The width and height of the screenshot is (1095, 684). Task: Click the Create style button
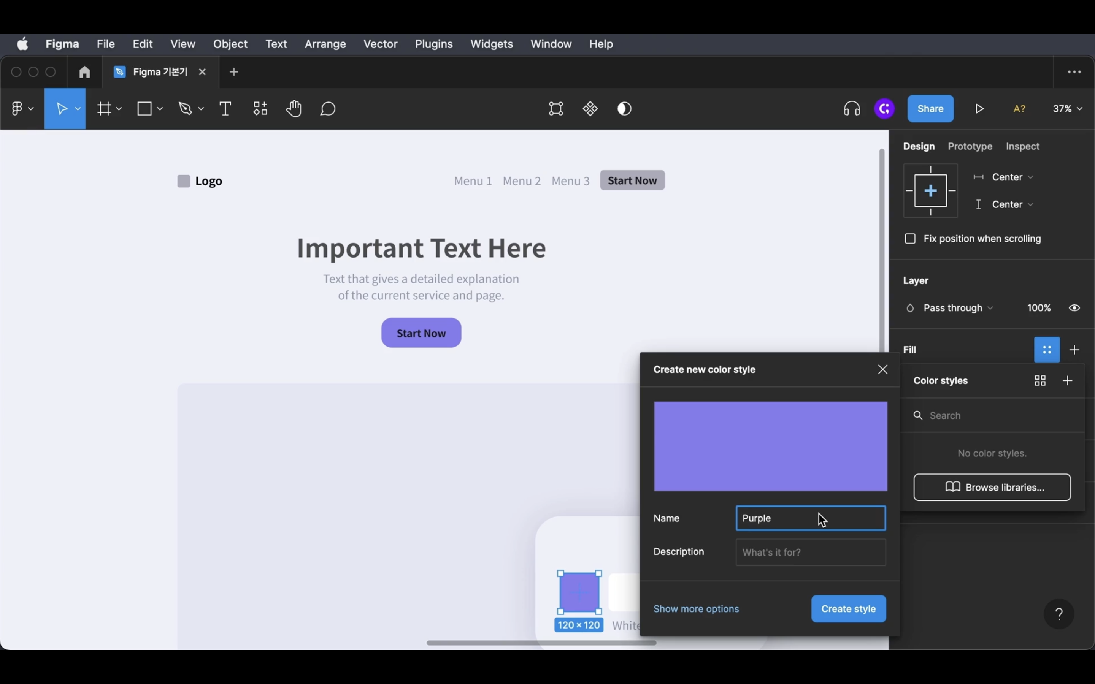[848, 608]
